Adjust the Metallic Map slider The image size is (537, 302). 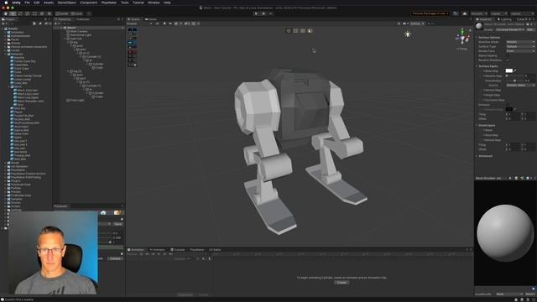pyautogui.click(x=515, y=75)
